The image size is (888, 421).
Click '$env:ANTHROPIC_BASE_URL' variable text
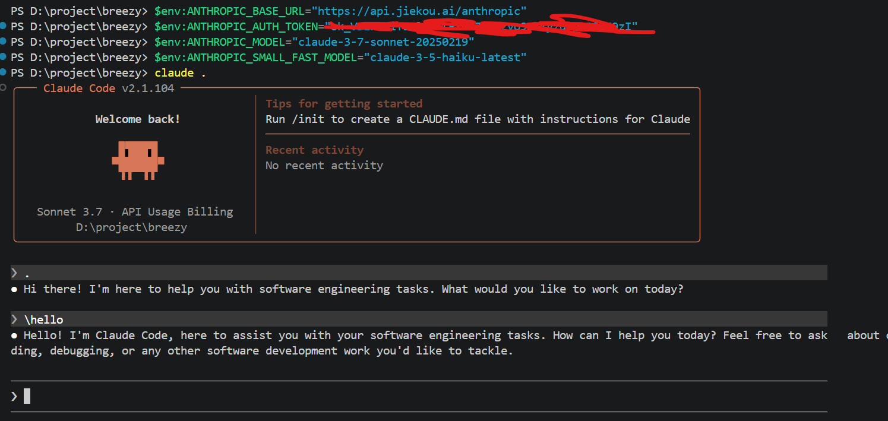click(x=229, y=11)
